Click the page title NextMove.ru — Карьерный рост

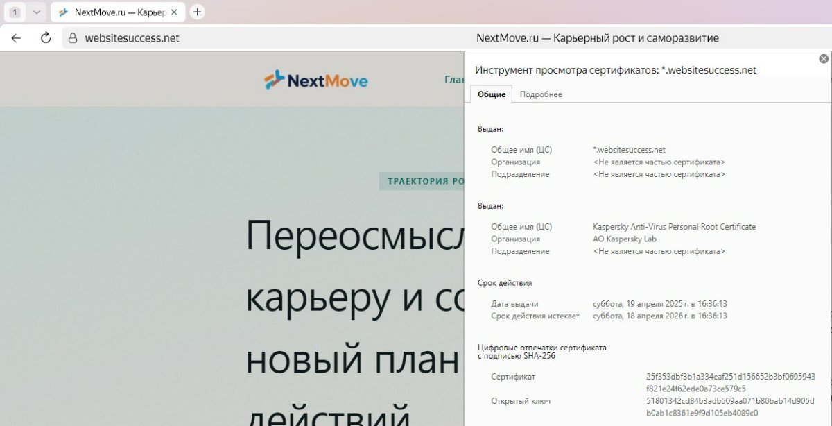coord(598,38)
